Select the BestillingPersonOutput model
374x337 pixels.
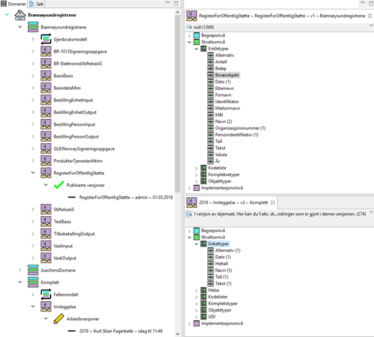pos(76,136)
